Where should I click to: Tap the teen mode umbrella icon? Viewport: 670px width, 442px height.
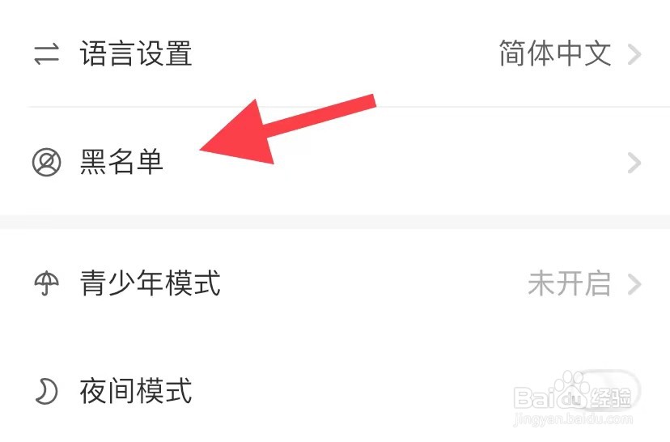coord(47,283)
